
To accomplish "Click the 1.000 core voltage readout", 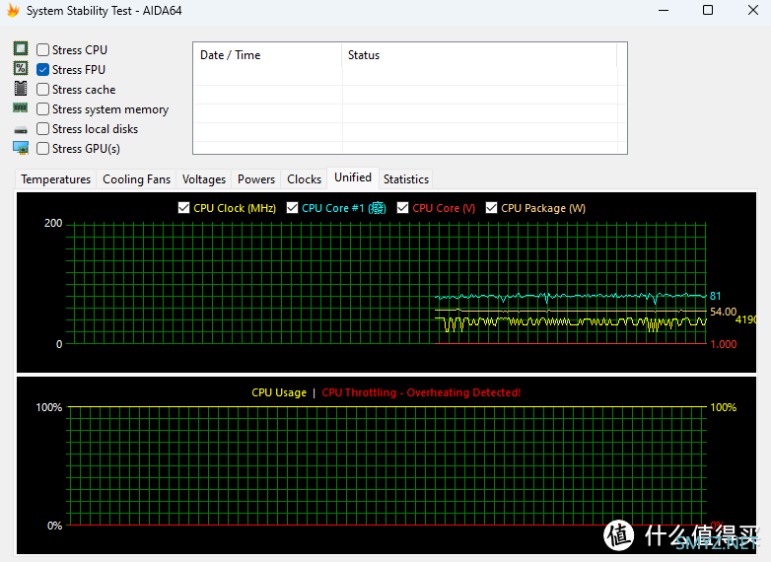I will click(x=724, y=344).
